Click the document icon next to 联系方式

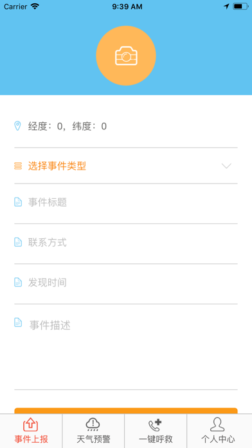pos(18,242)
